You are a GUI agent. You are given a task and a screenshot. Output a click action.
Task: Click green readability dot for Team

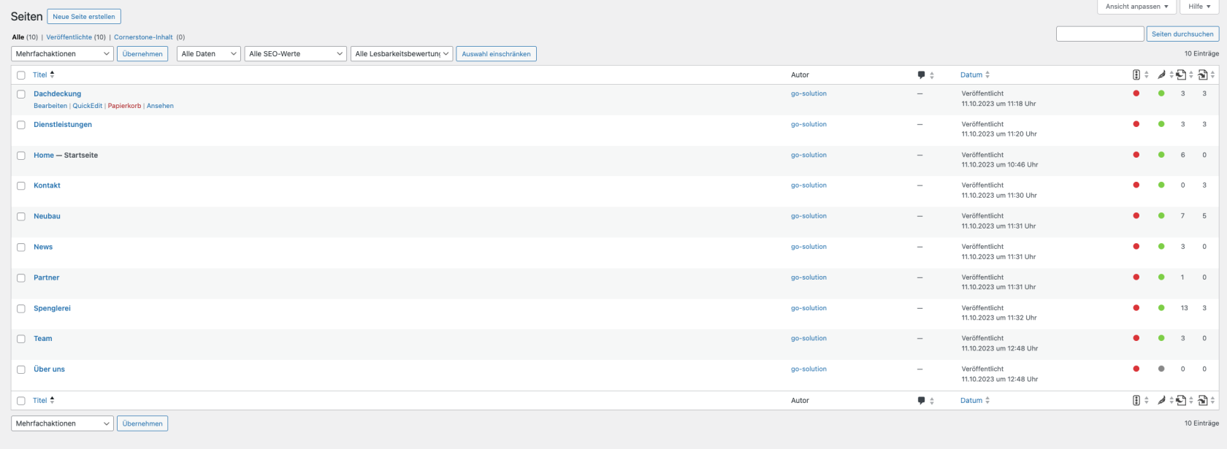pyautogui.click(x=1161, y=338)
